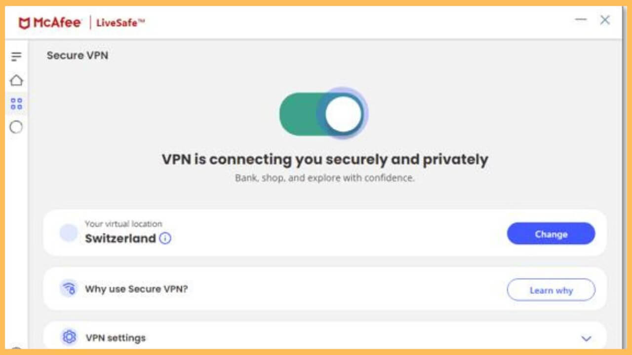Select the Secure VPN page heading
The image size is (632, 355).
point(78,55)
